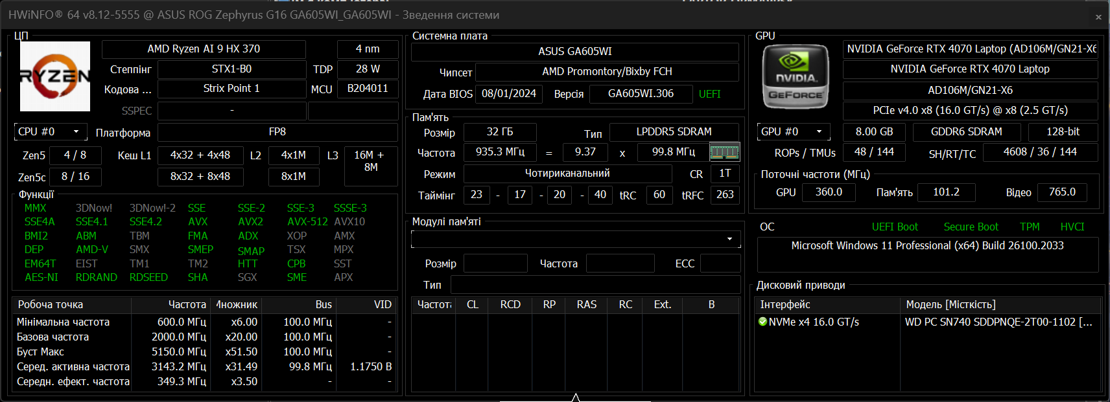Click the FP8 platform field
Screen dimensions: 1110x402
click(277, 132)
